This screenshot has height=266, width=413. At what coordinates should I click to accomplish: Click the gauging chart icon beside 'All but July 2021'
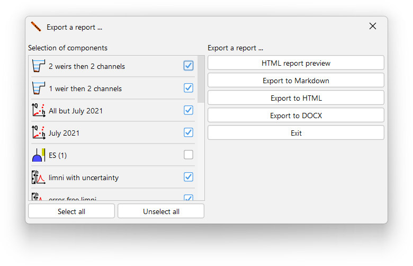coord(38,111)
